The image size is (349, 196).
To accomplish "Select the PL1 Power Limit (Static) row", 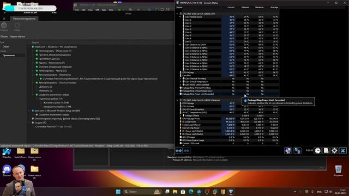I will point(228,131).
